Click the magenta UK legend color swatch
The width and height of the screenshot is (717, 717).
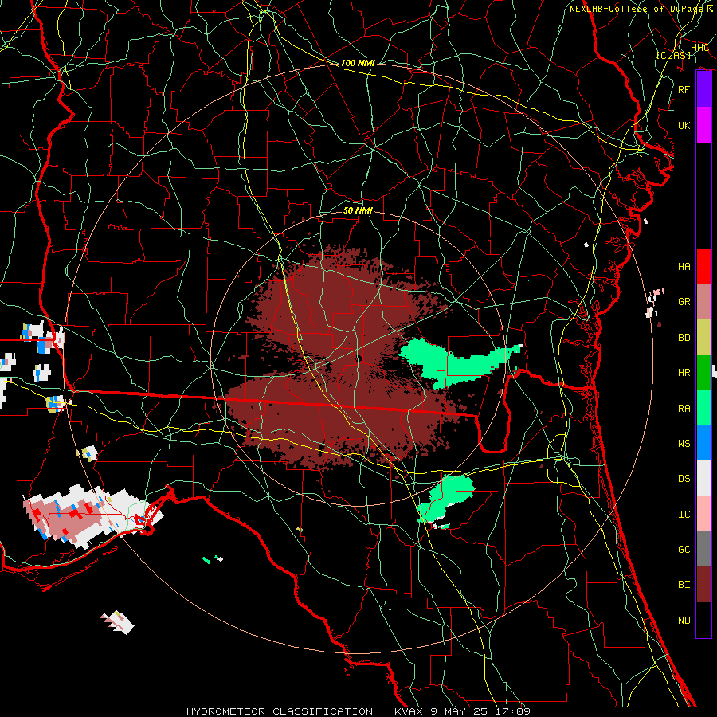(x=703, y=125)
